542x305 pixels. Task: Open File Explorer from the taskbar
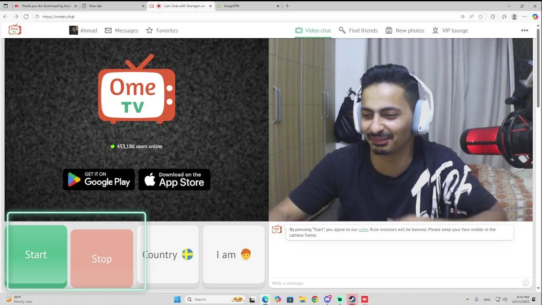click(x=302, y=299)
